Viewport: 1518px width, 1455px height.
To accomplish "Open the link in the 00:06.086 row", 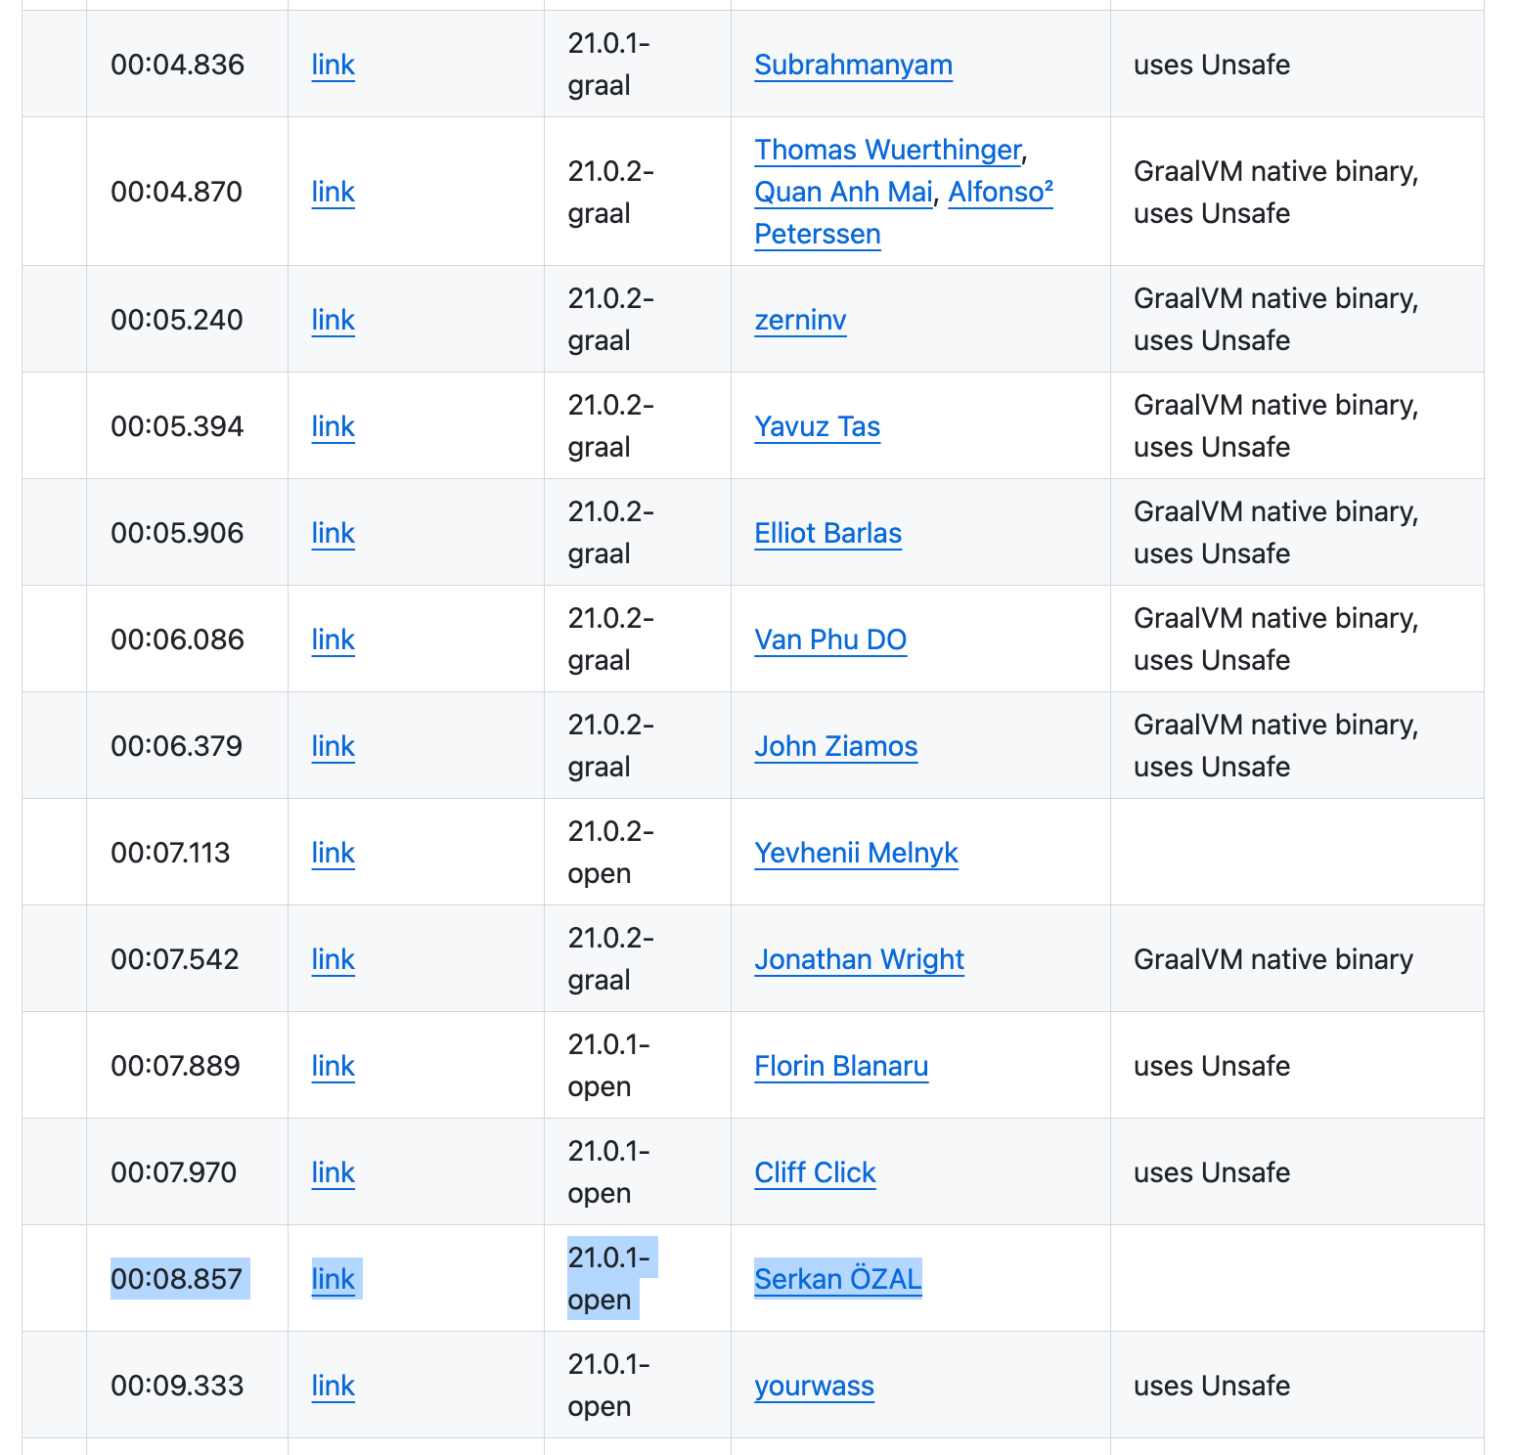I will click(x=333, y=639).
